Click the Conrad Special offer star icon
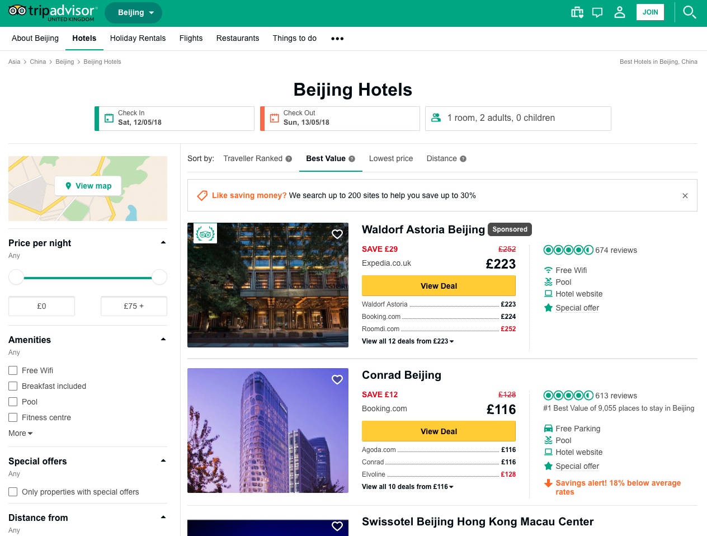Image resolution: width=707 pixels, height=536 pixels. click(x=549, y=466)
